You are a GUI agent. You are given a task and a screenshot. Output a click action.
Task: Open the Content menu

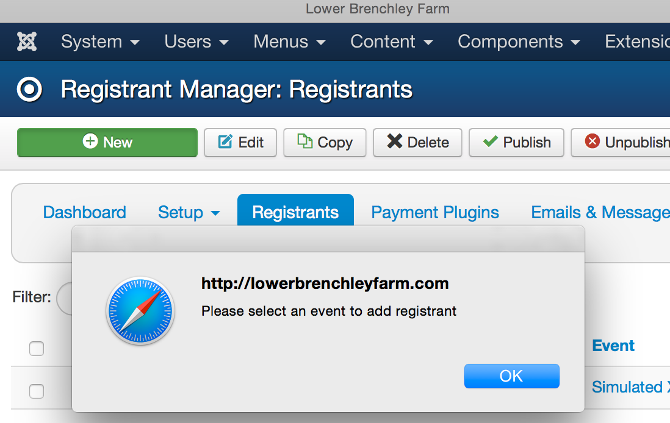(x=392, y=42)
